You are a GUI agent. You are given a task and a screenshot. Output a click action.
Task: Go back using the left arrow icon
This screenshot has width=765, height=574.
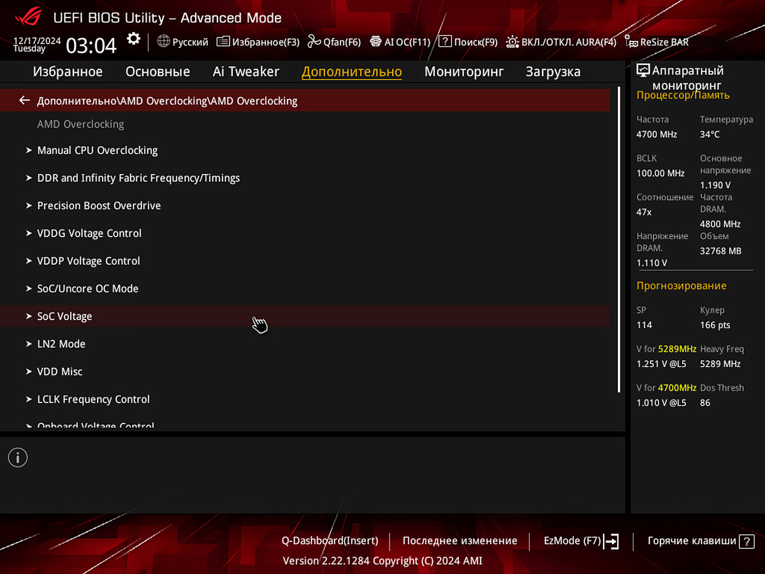25,100
